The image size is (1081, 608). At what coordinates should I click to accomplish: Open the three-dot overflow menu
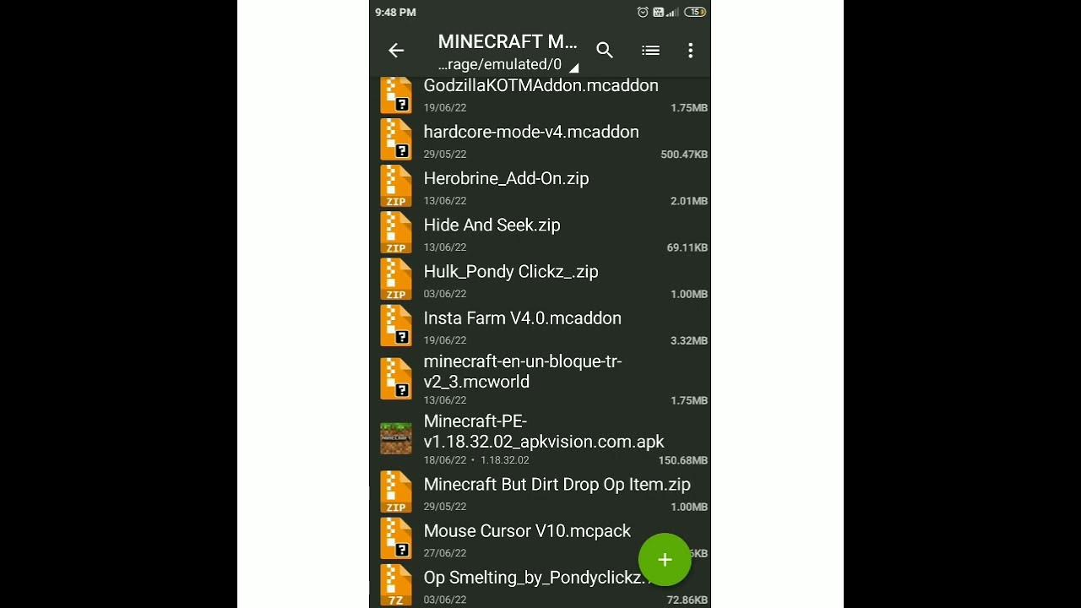[x=690, y=51]
